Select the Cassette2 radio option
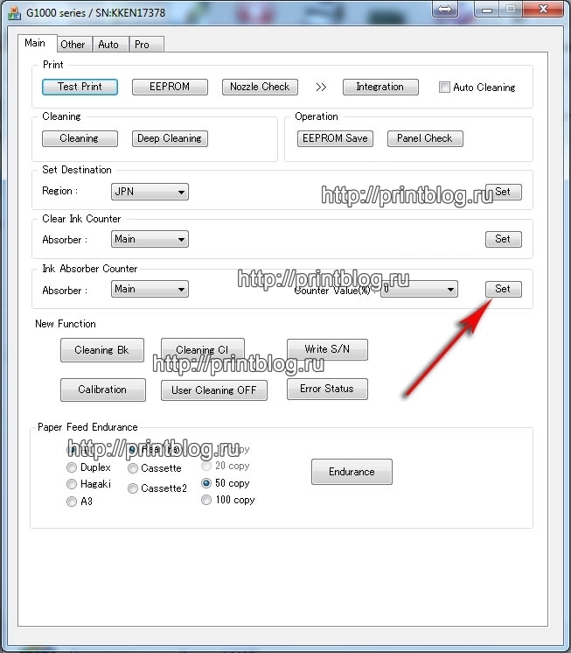 [x=133, y=488]
